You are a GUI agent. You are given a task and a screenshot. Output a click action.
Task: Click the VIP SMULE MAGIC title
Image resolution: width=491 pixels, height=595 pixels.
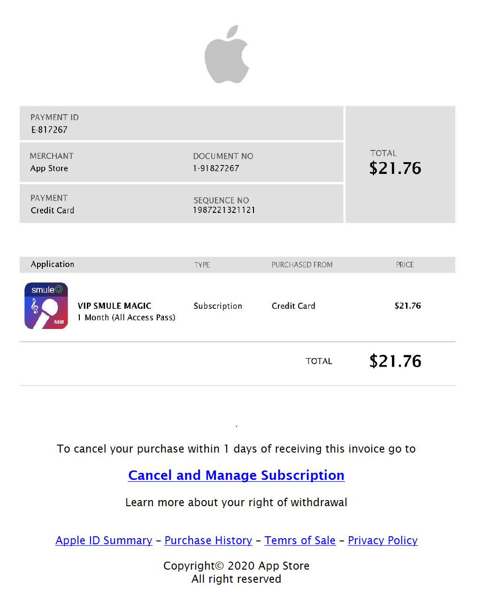[x=115, y=305]
